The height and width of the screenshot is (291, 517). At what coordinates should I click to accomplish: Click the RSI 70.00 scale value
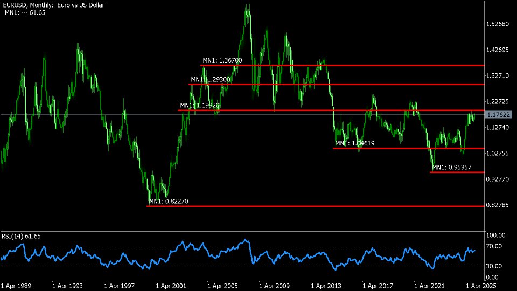pos(494,246)
